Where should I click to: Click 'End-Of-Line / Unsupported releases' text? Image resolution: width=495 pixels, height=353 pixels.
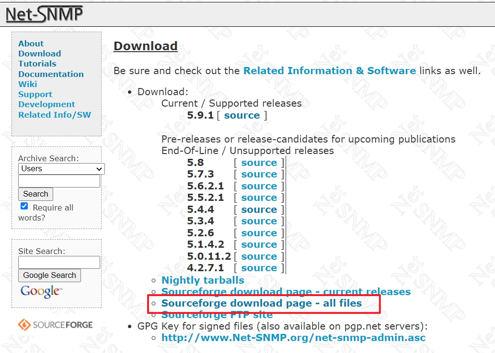pos(247,151)
